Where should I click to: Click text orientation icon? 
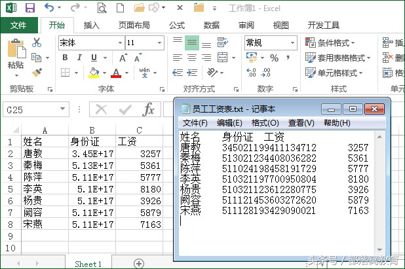click(x=212, y=73)
